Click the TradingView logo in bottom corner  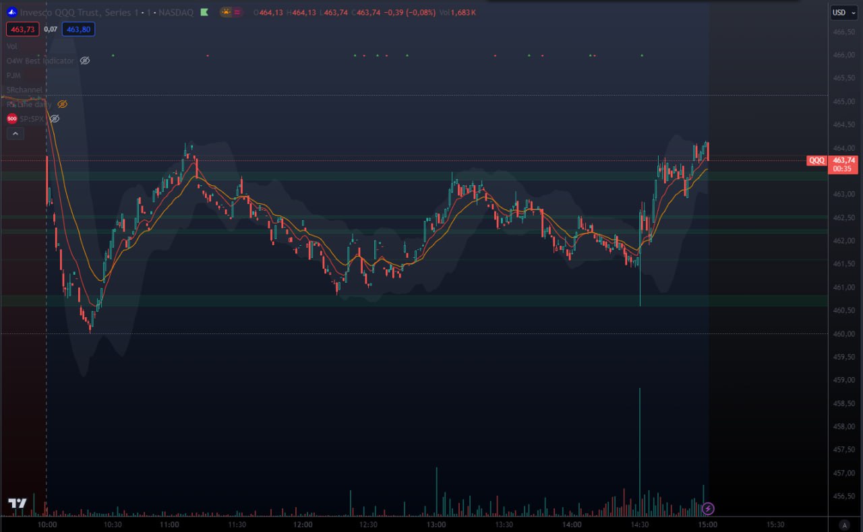18,503
